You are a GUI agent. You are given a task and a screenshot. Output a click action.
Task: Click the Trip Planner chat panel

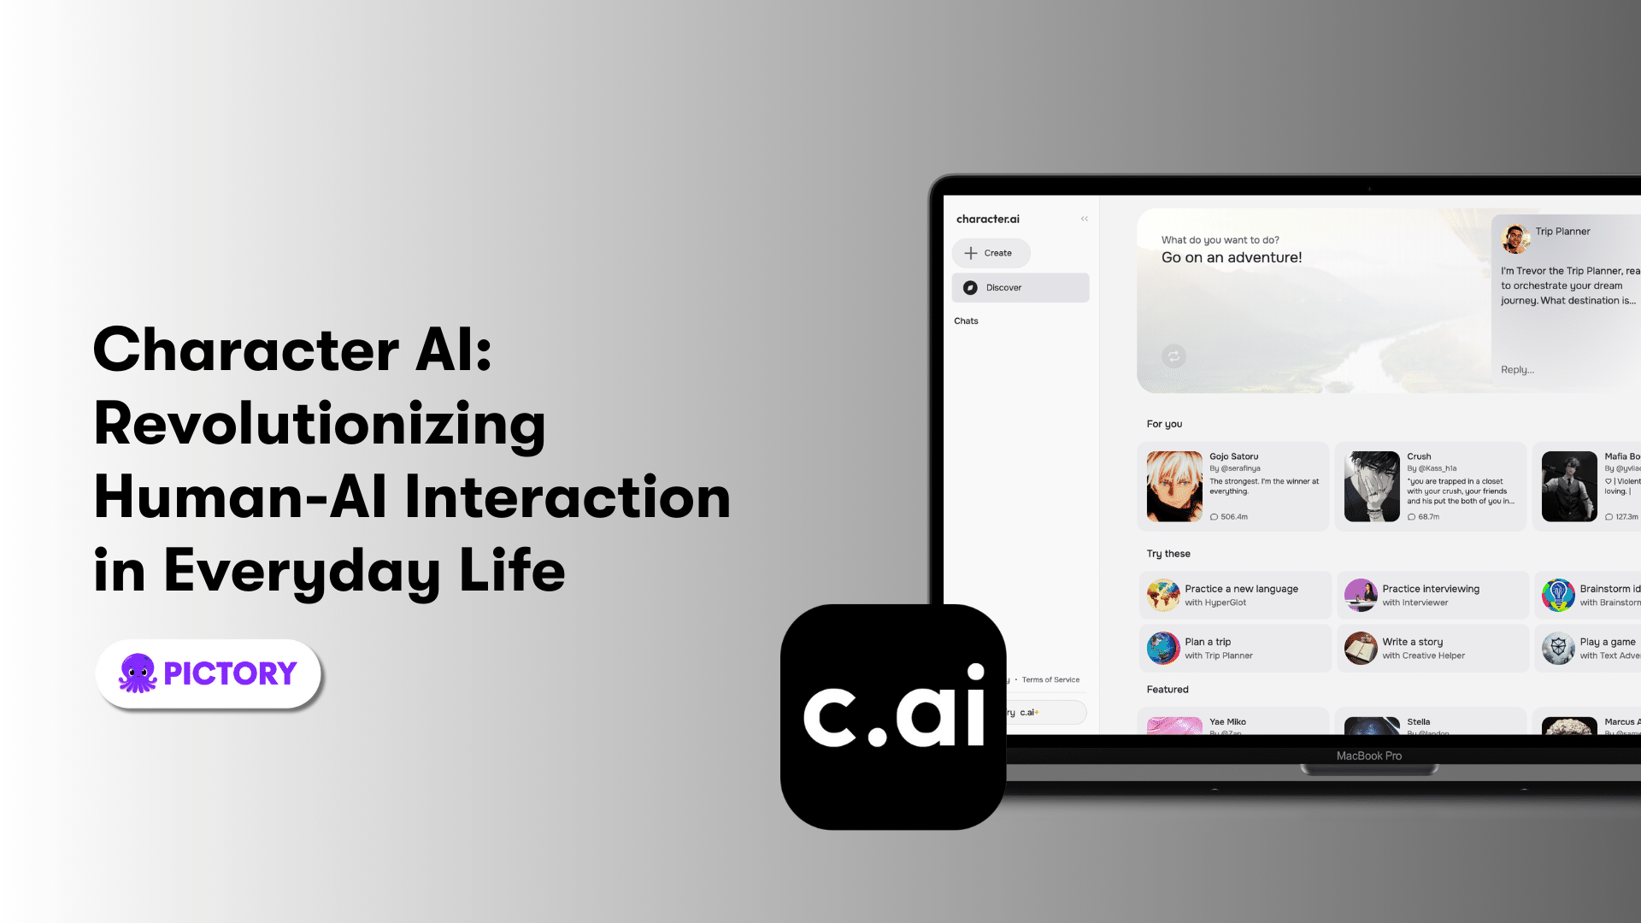(x=1566, y=298)
